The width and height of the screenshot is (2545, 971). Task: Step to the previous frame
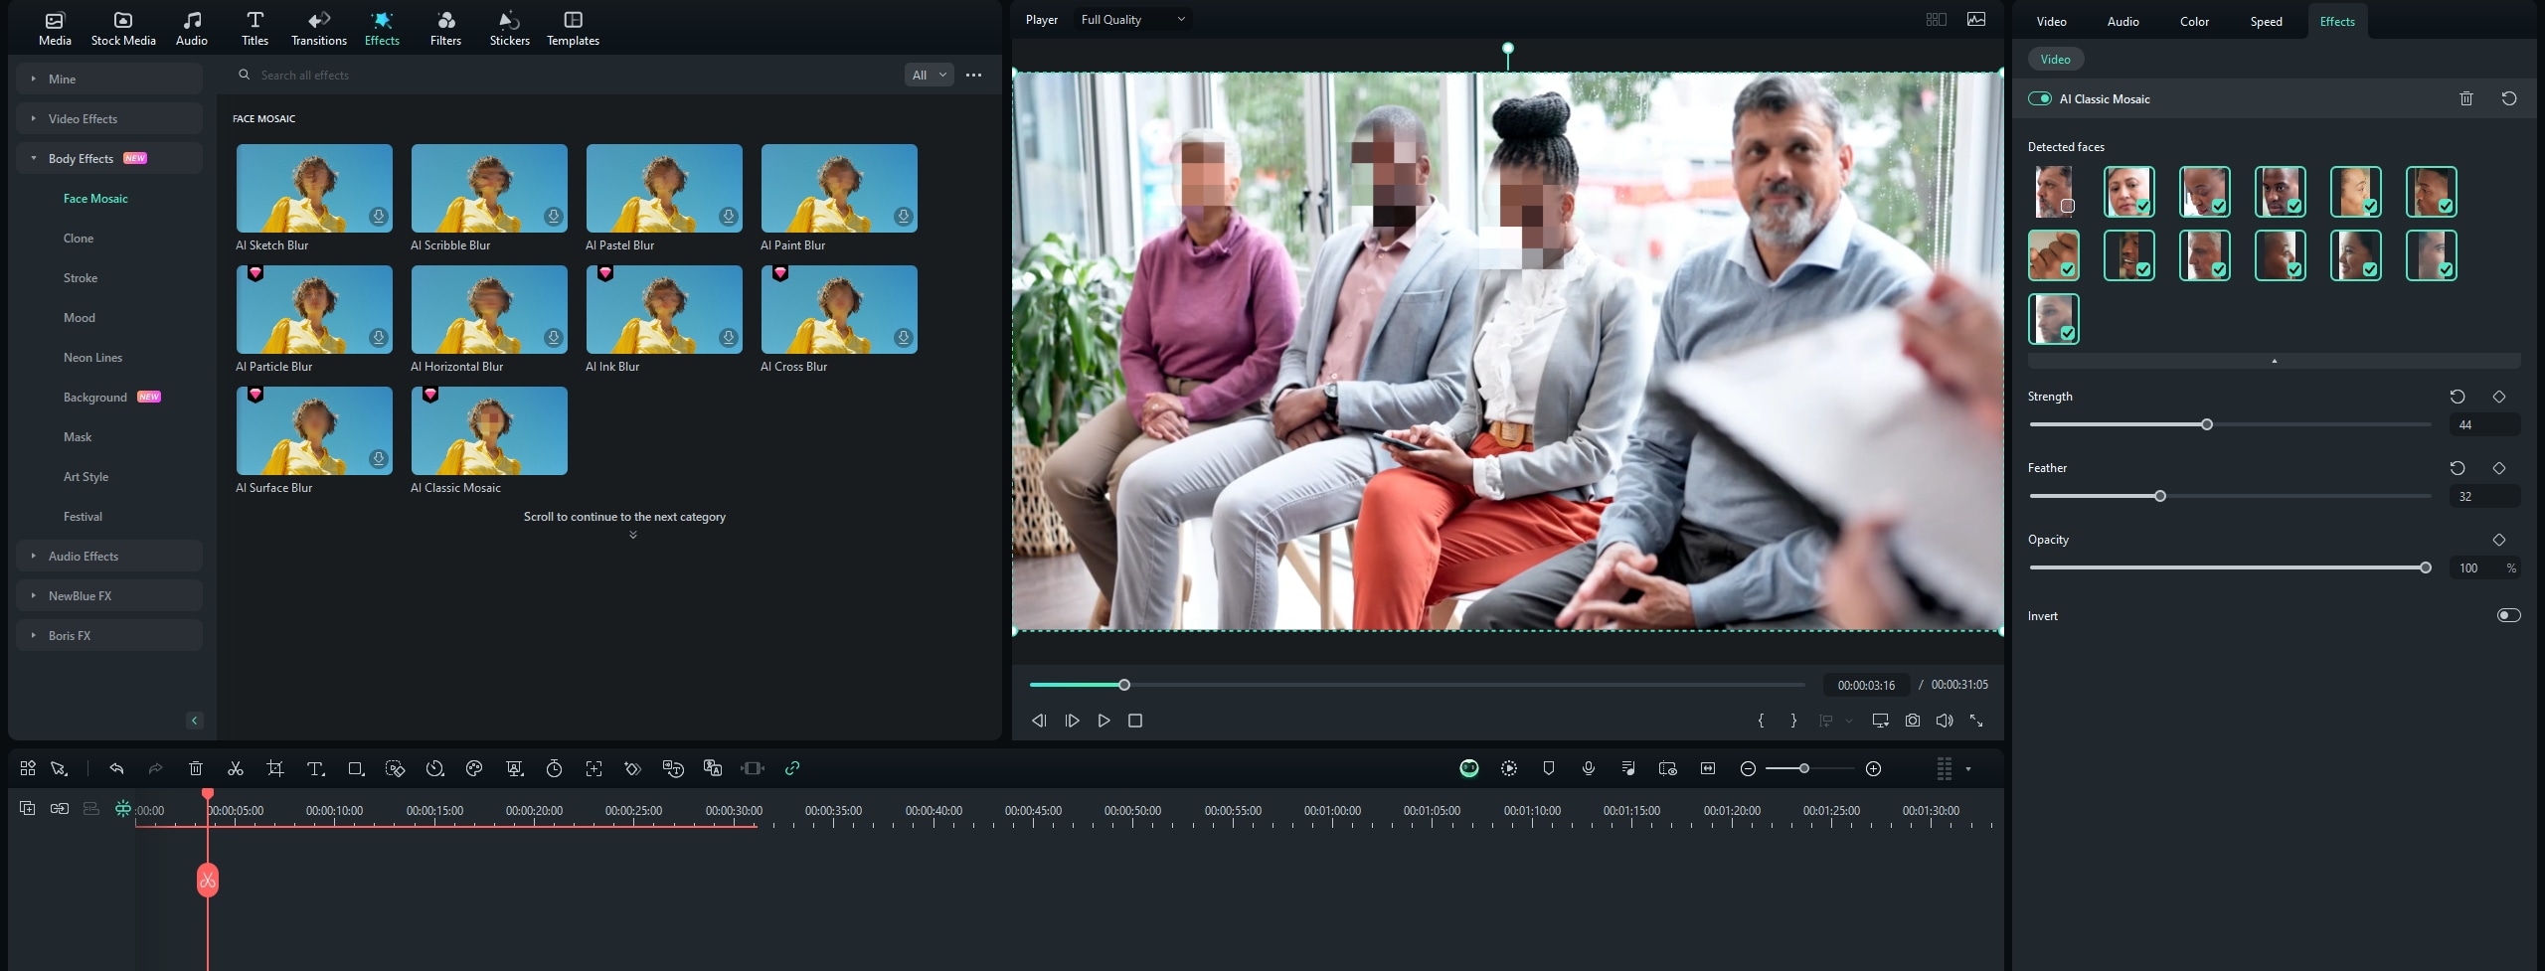pos(1039,721)
